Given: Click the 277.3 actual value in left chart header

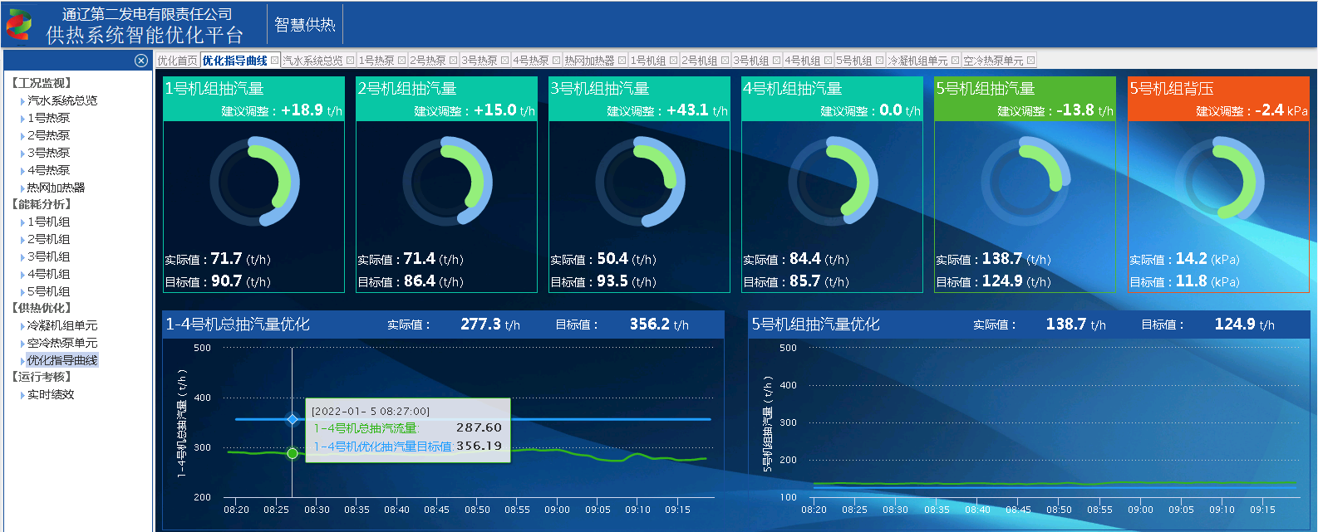Looking at the screenshot, I should [x=480, y=324].
